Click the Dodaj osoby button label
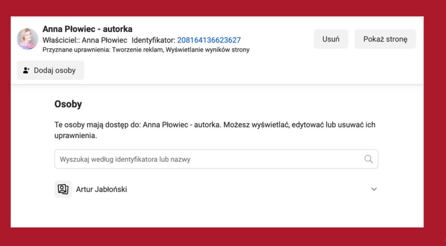 [x=55, y=70]
